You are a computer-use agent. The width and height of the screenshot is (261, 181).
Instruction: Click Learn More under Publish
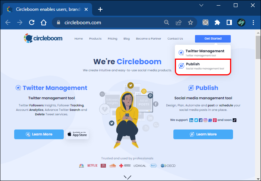[x=203, y=134]
